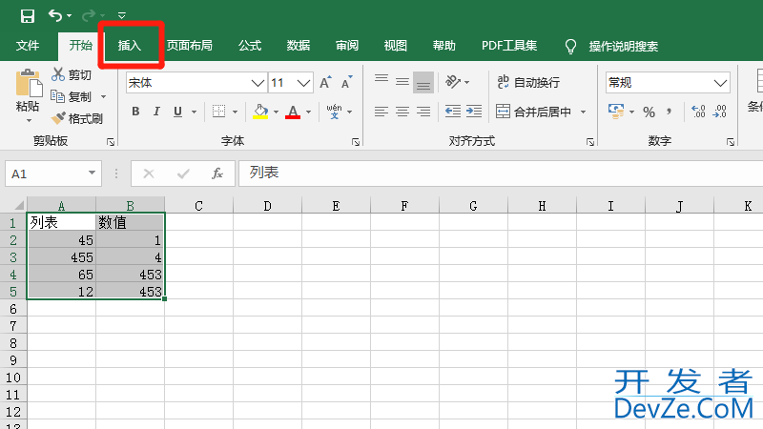The height and width of the screenshot is (429, 763).
Task: Select row header 6
Action: click(13, 309)
